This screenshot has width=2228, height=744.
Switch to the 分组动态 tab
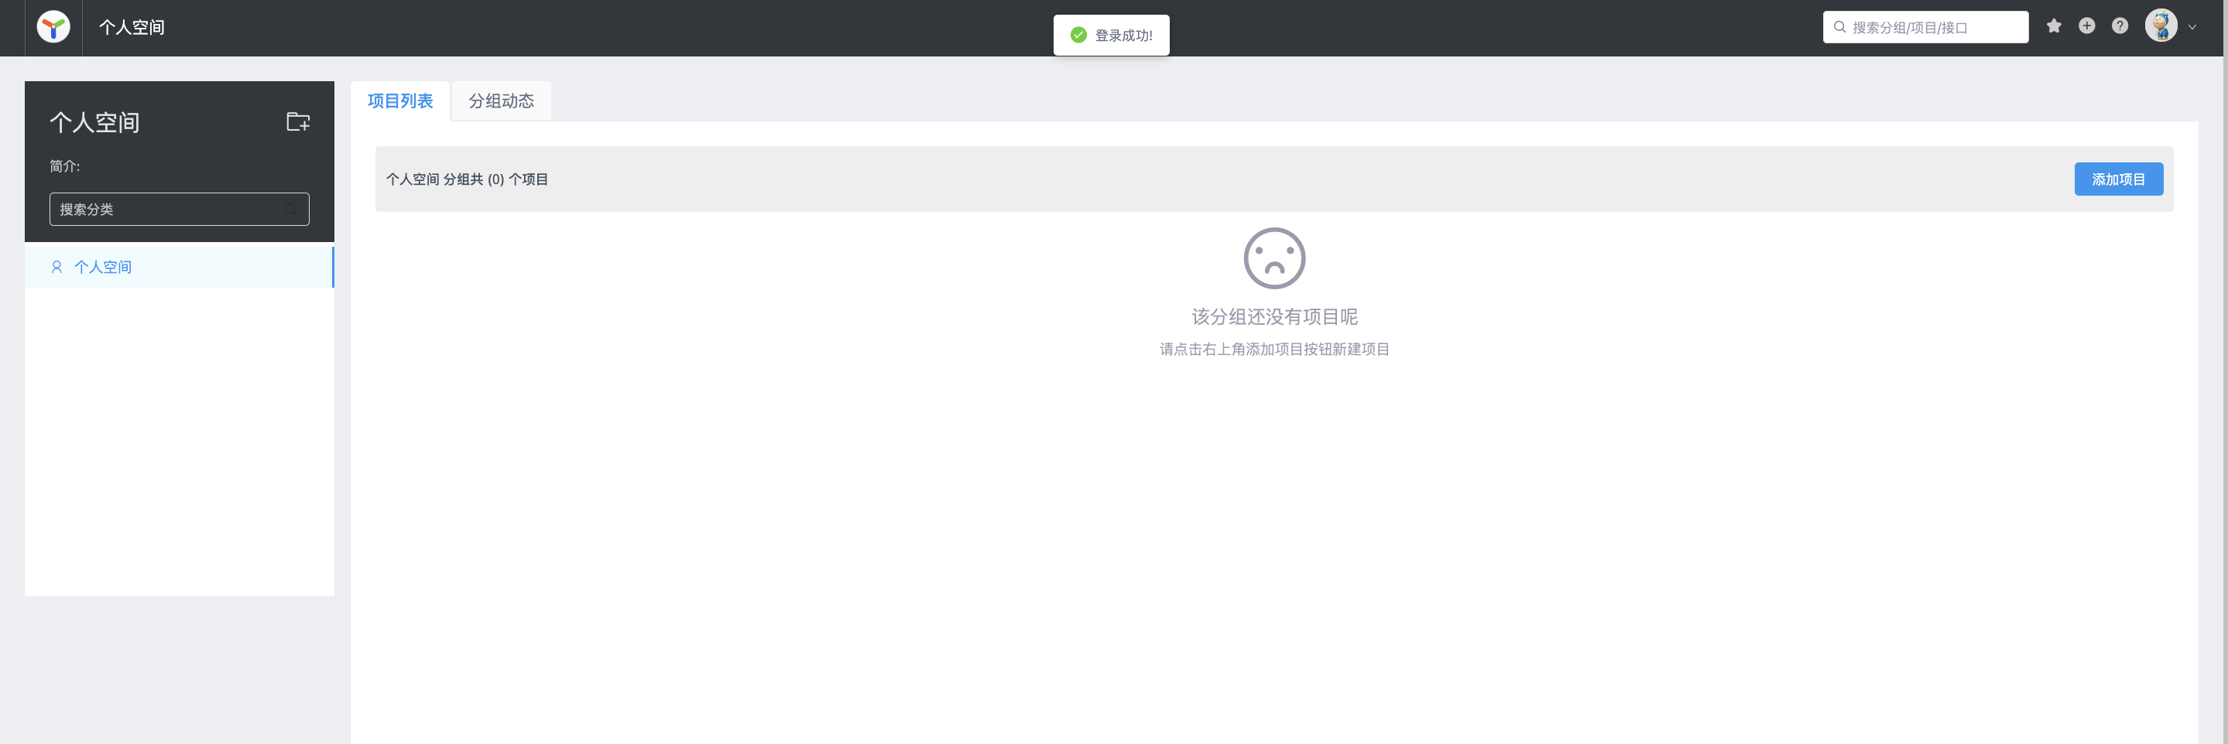tap(500, 101)
